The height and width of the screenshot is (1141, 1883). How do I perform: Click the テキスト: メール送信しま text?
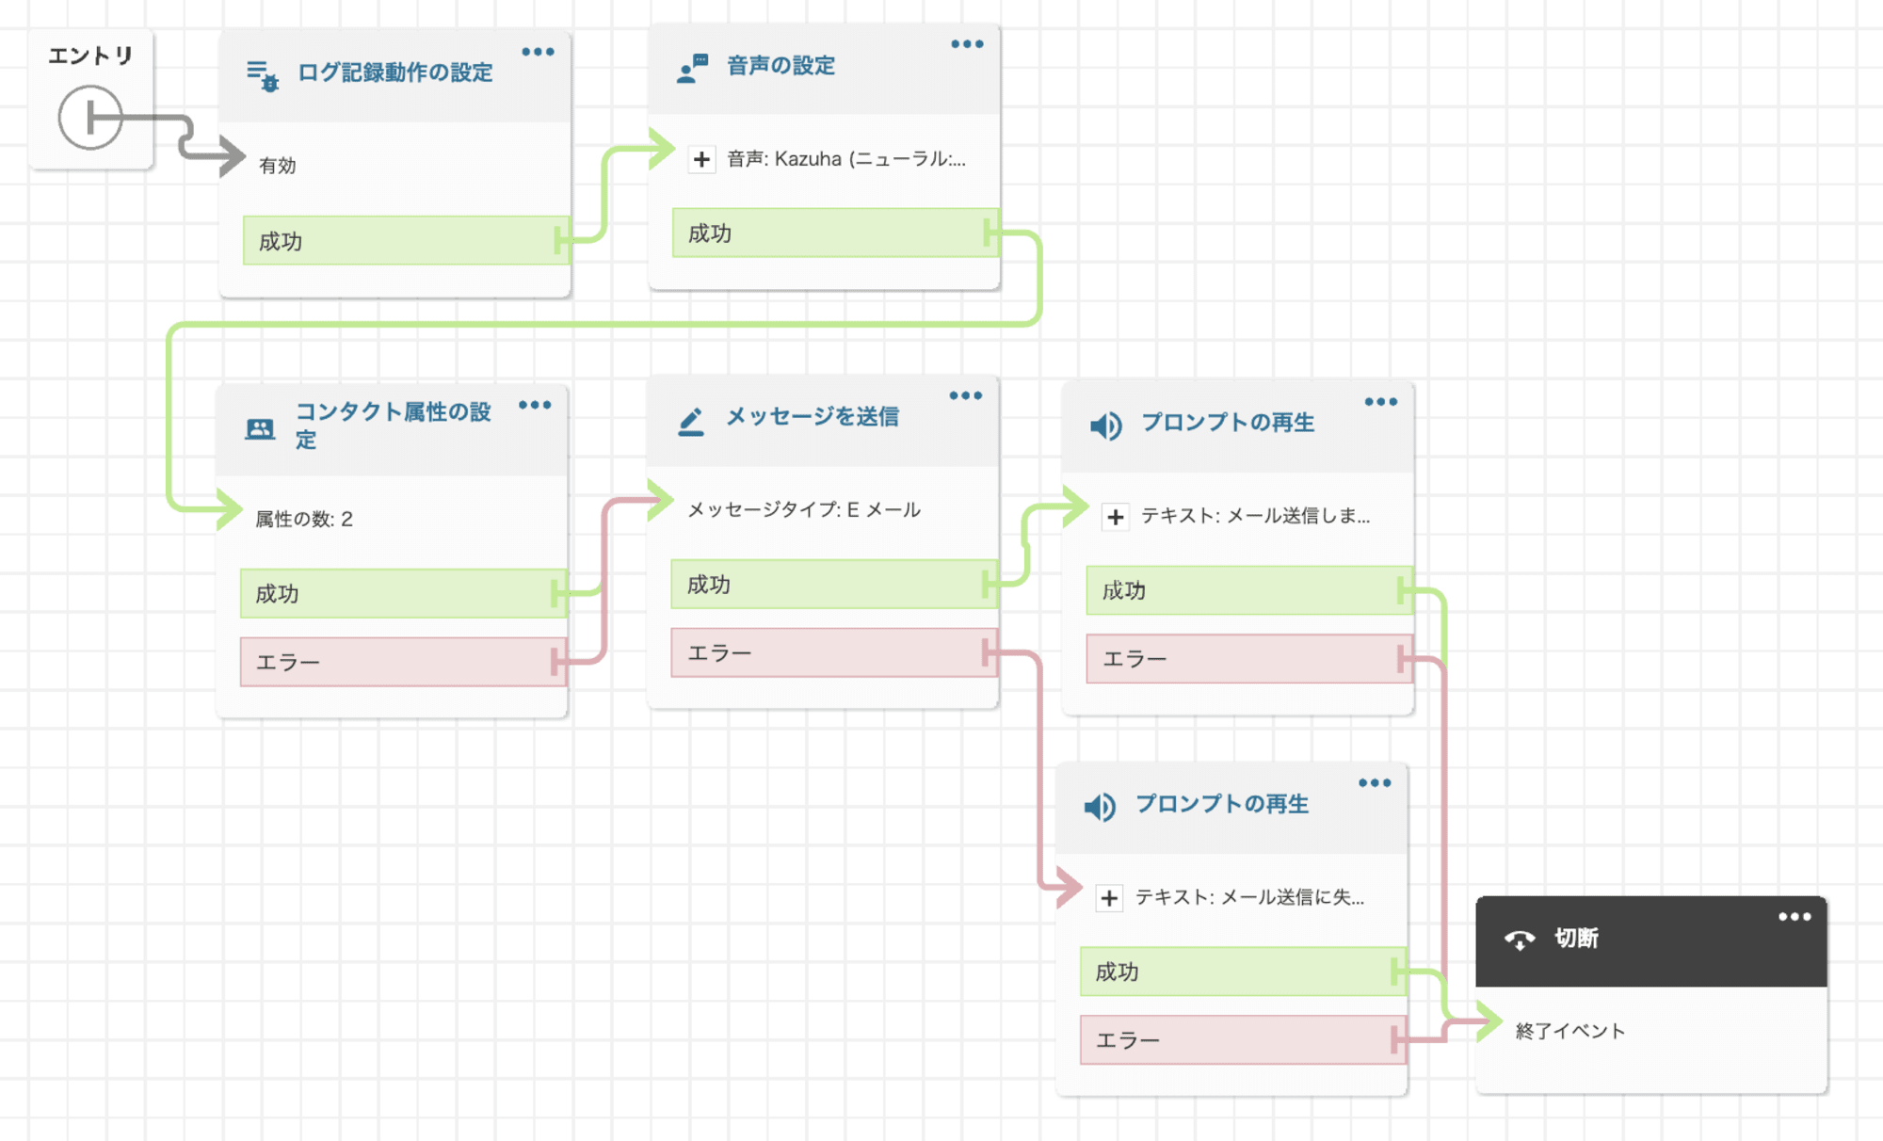pyautogui.click(x=1256, y=516)
